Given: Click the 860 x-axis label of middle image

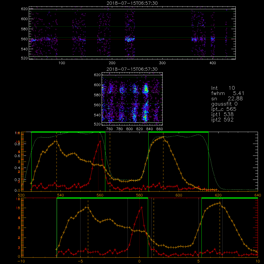Looking at the screenshot, I should [160, 129].
